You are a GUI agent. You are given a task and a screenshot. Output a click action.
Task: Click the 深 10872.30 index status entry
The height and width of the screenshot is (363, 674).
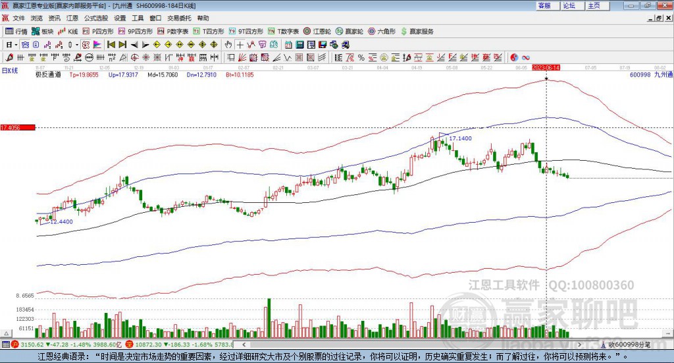tap(179, 345)
